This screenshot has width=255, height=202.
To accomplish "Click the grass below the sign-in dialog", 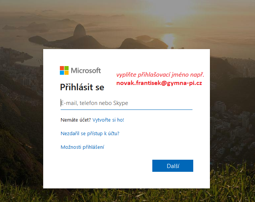I will coord(127,195).
